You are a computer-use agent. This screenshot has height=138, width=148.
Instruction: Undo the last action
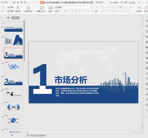pyautogui.click(x=29, y=3)
